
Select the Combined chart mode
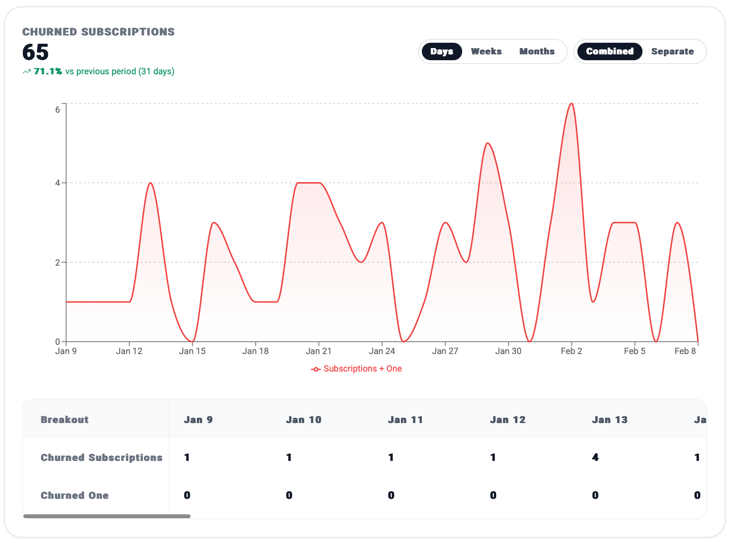click(609, 51)
